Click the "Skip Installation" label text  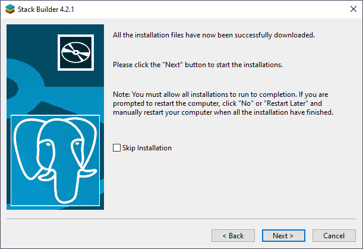pyautogui.click(x=147, y=148)
